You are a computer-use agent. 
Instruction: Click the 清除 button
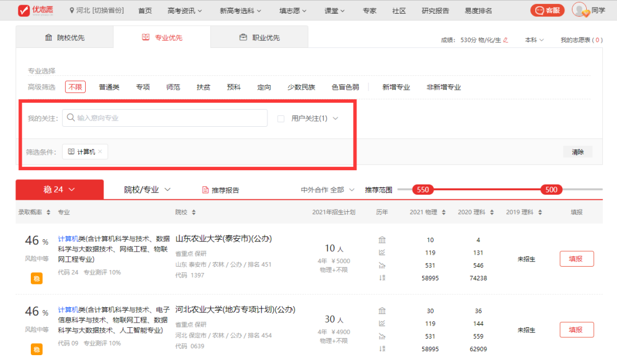[578, 152]
